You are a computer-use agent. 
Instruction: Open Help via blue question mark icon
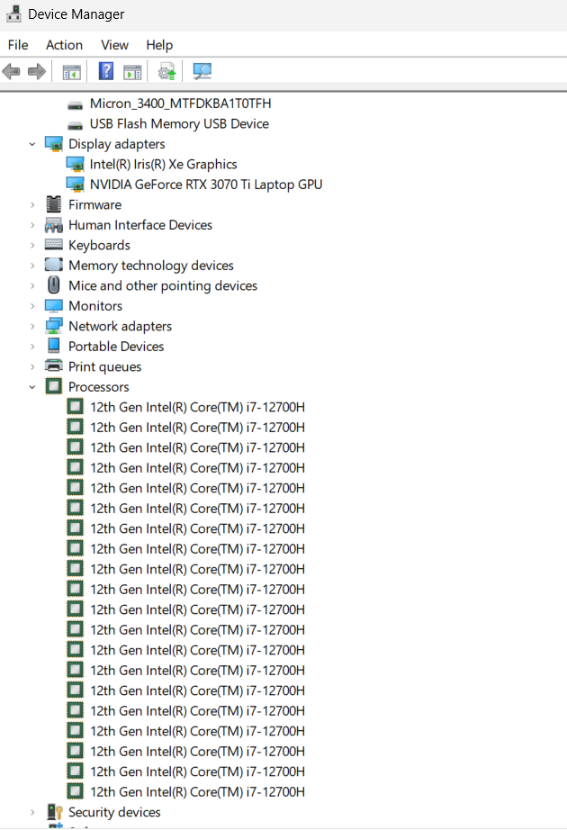(106, 71)
